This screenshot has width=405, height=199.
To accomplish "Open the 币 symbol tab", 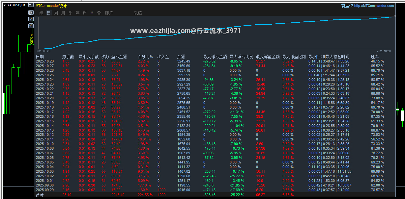I will [85, 13].
